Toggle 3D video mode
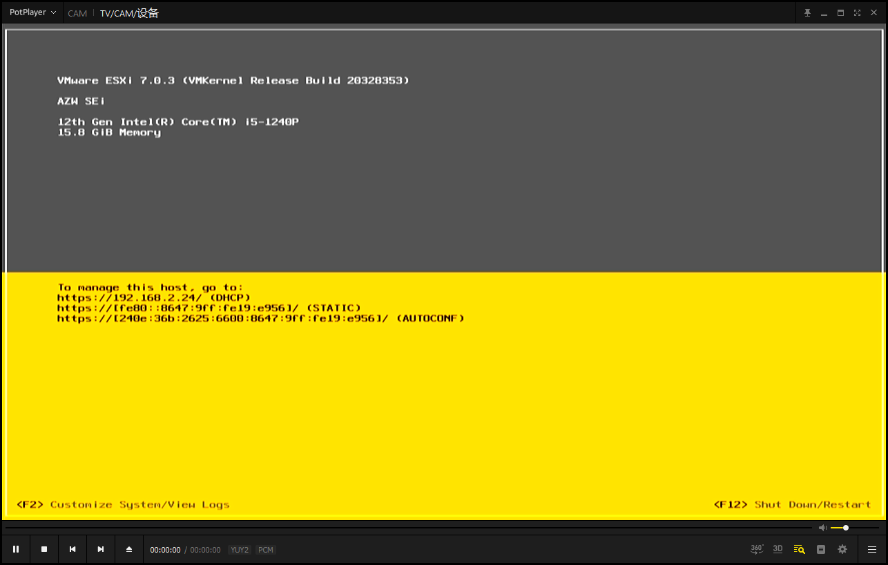Image resolution: width=888 pixels, height=565 pixels. click(x=778, y=549)
